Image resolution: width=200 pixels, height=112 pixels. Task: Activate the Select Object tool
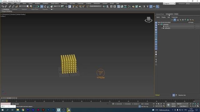[x=28, y=7]
